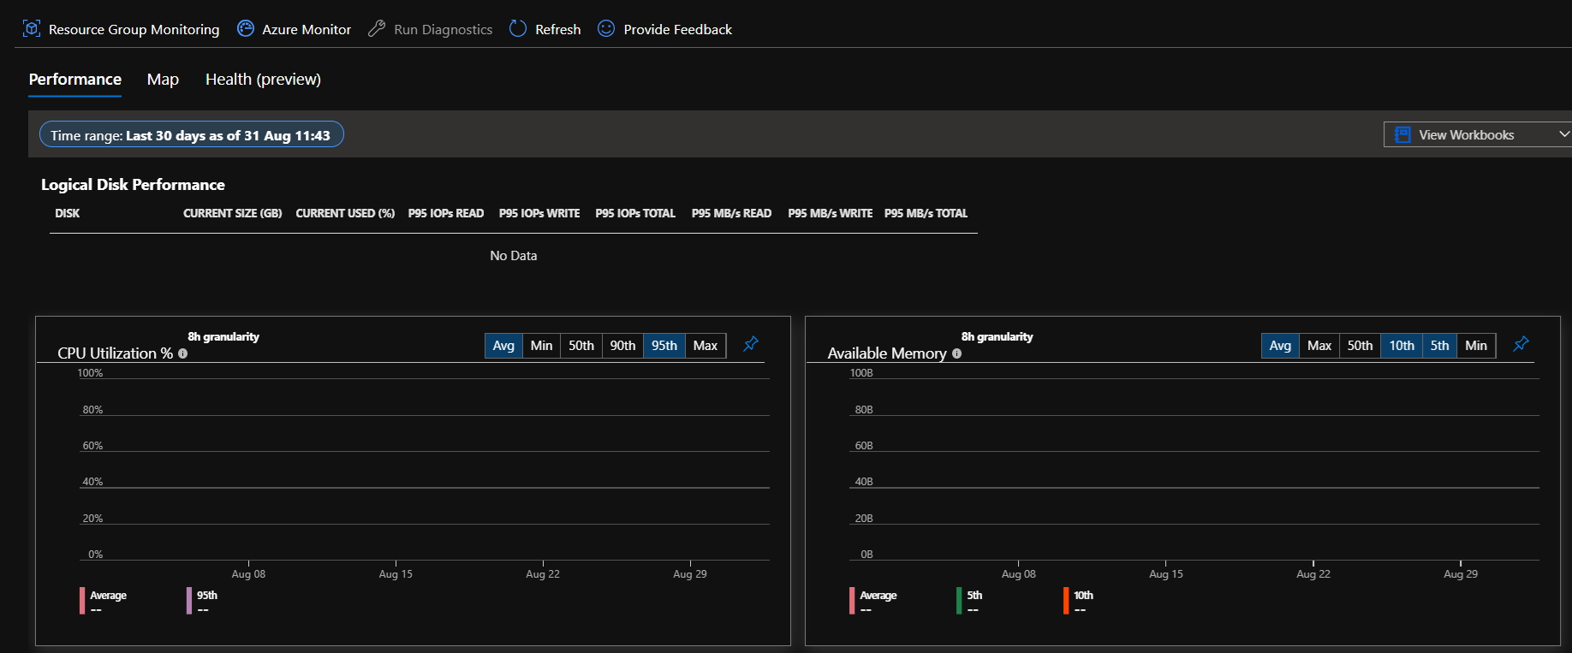Screen dimensions: 1572x653
Task: Click the Run Diagnostics wrench icon
Action: [377, 28]
